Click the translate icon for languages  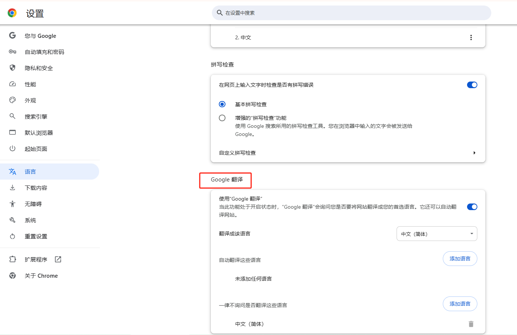tap(12, 172)
